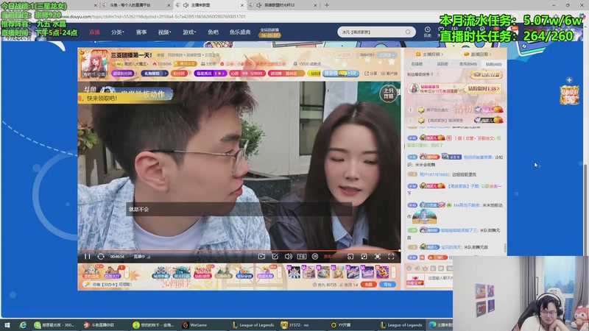
Task: Open YY开播 from the taskbar
Action: tap(341, 325)
